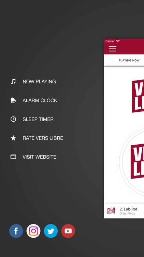Open VISIT WEBSITE link

tap(39, 157)
